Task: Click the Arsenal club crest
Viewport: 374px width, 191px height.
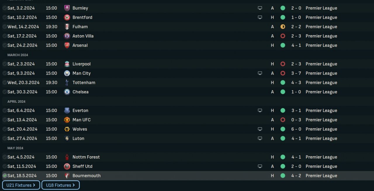Action: point(67,45)
